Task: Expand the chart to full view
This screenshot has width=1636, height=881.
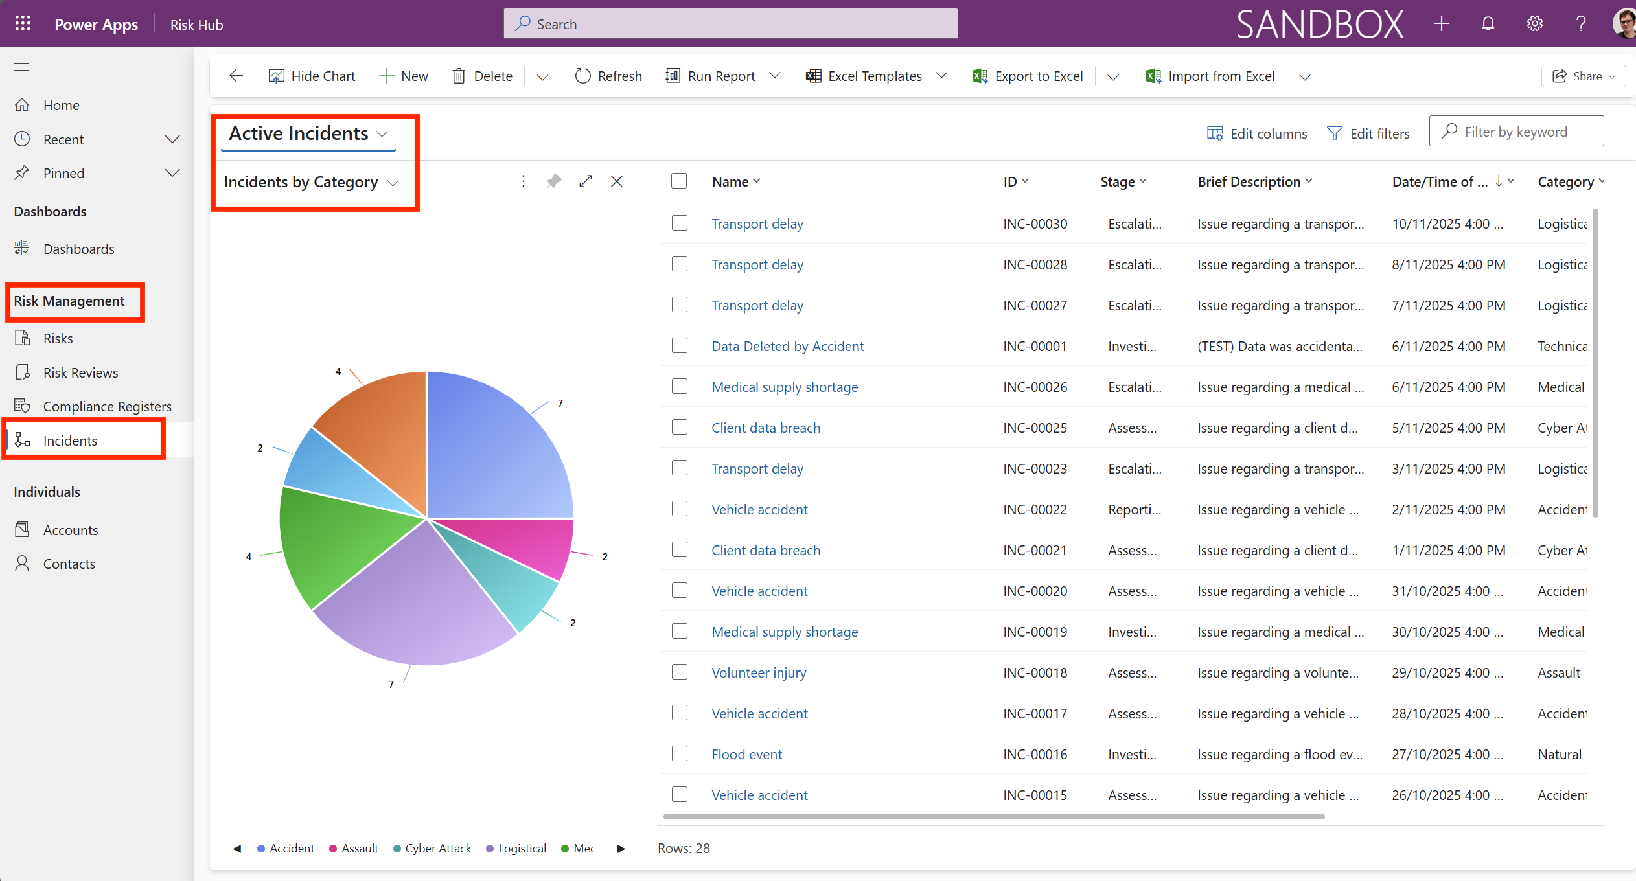Action: click(585, 181)
